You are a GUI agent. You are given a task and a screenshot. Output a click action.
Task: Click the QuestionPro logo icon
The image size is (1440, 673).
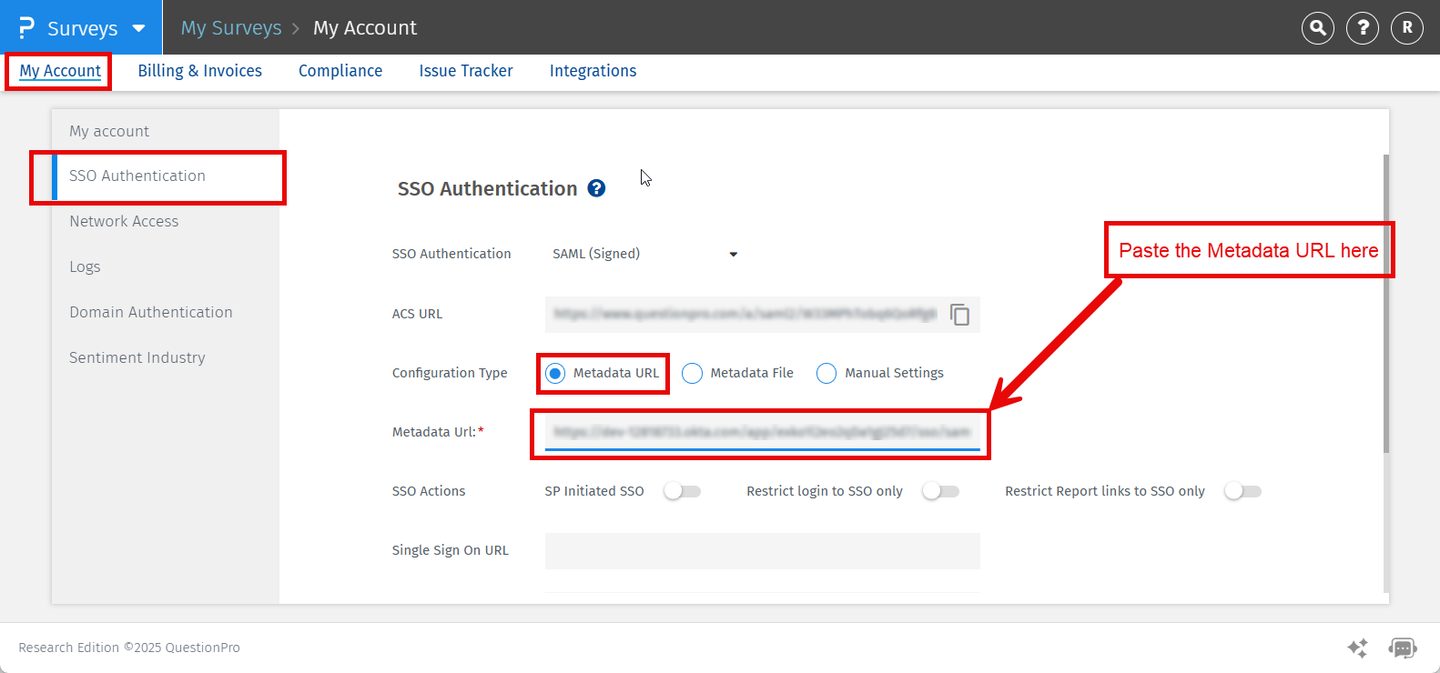click(x=26, y=28)
